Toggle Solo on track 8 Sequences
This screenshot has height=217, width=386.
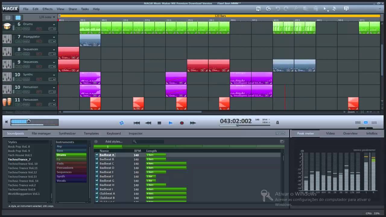pyautogui.click(x=19, y=54)
